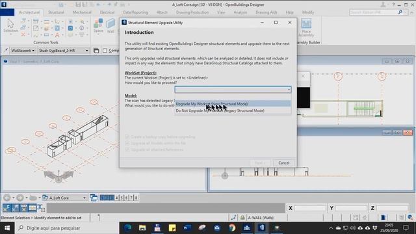Open the Drawing Production ribbon tab
The height and width of the screenshot is (234, 416).
pos(192,12)
